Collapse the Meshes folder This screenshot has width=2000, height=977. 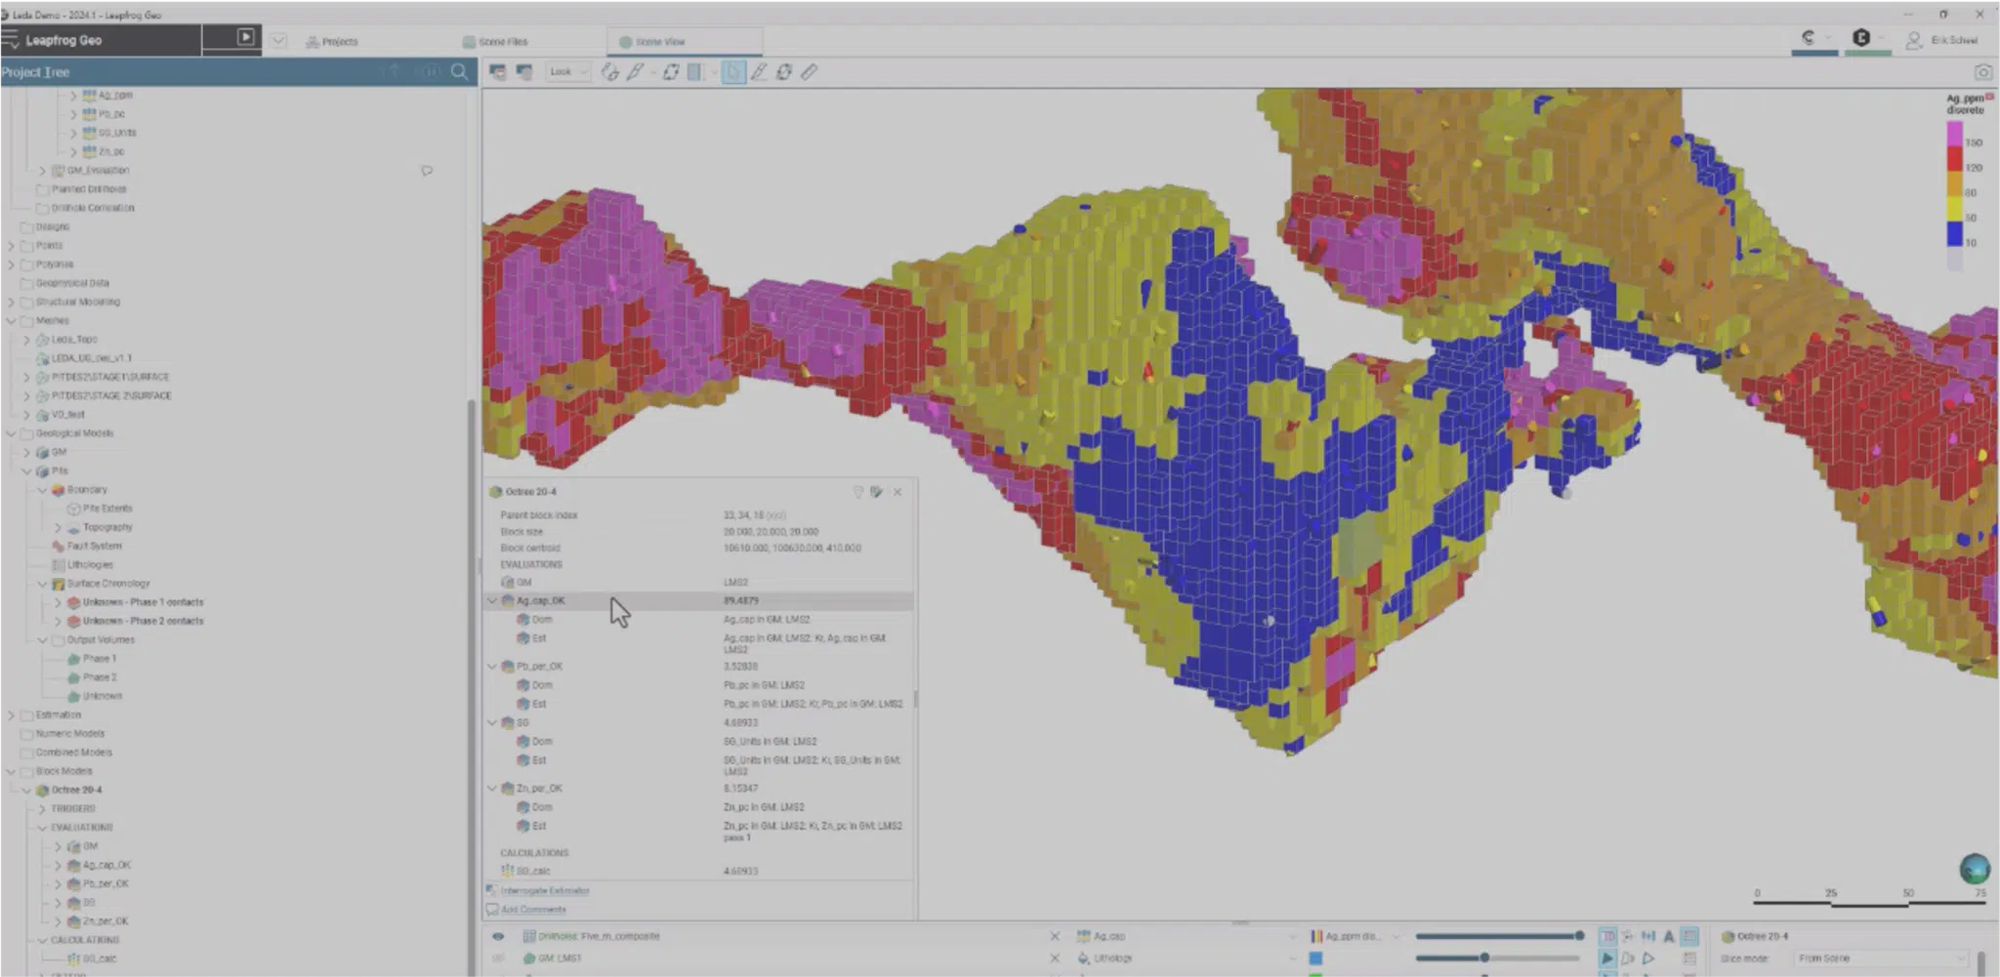tap(11, 321)
